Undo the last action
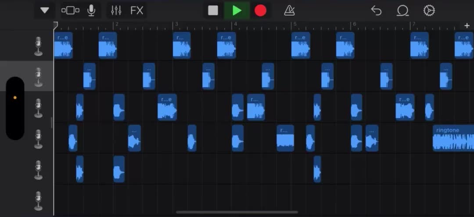The image size is (474, 217). pyautogui.click(x=377, y=11)
